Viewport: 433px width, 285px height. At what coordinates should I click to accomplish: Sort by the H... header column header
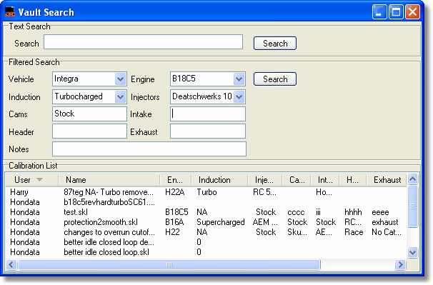[353, 180]
